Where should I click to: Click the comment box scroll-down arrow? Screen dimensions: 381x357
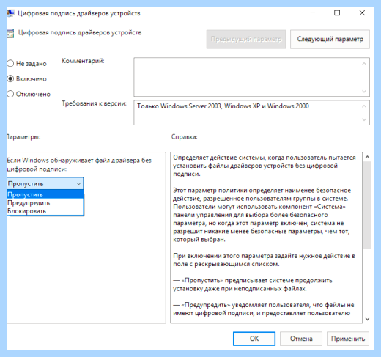364,91
